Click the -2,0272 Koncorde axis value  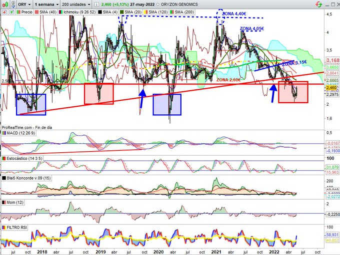coord(333,197)
